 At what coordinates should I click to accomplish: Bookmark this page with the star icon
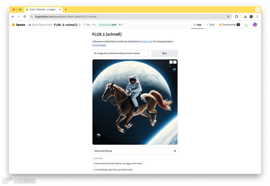point(228,17)
